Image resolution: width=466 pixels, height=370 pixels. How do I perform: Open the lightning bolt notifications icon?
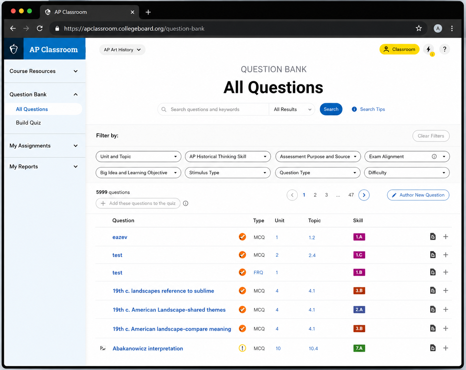pos(429,49)
